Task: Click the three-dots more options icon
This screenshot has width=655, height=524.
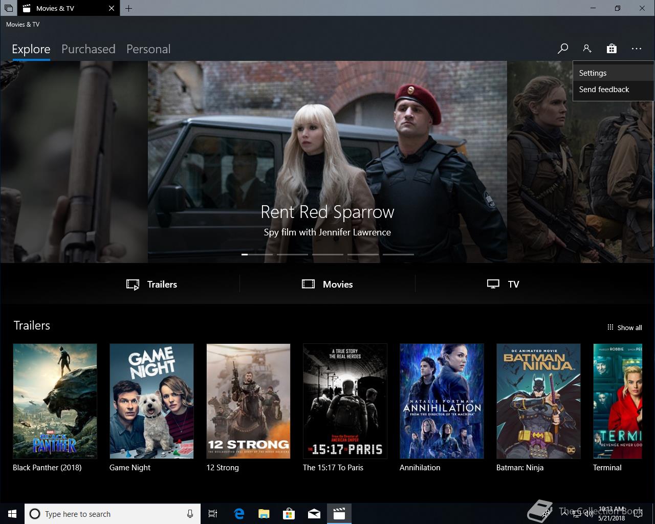Action: point(637,49)
